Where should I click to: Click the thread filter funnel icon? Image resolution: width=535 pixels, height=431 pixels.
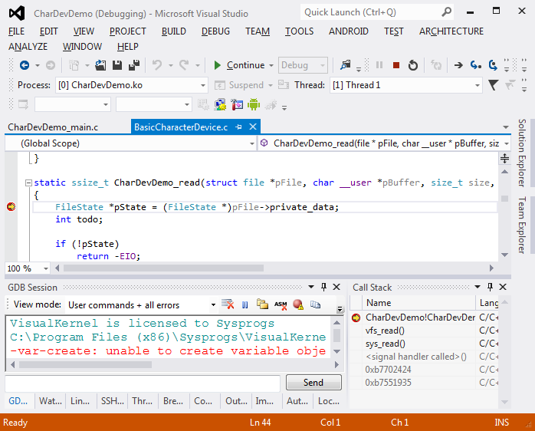point(494,84)
